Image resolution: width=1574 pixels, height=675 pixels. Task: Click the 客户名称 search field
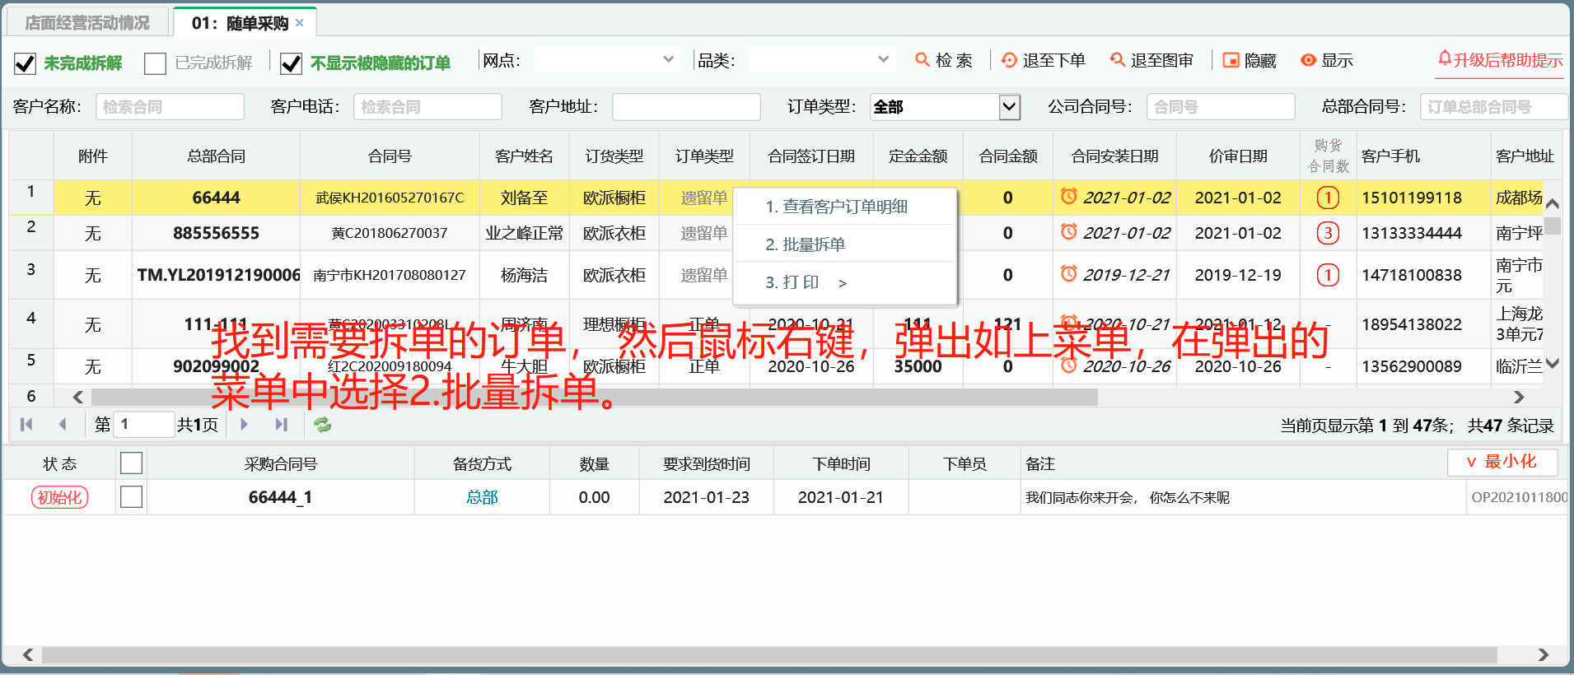pos(170,107)
